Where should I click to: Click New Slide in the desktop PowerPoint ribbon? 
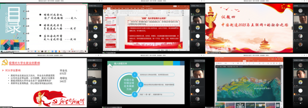tap(113, 12)
